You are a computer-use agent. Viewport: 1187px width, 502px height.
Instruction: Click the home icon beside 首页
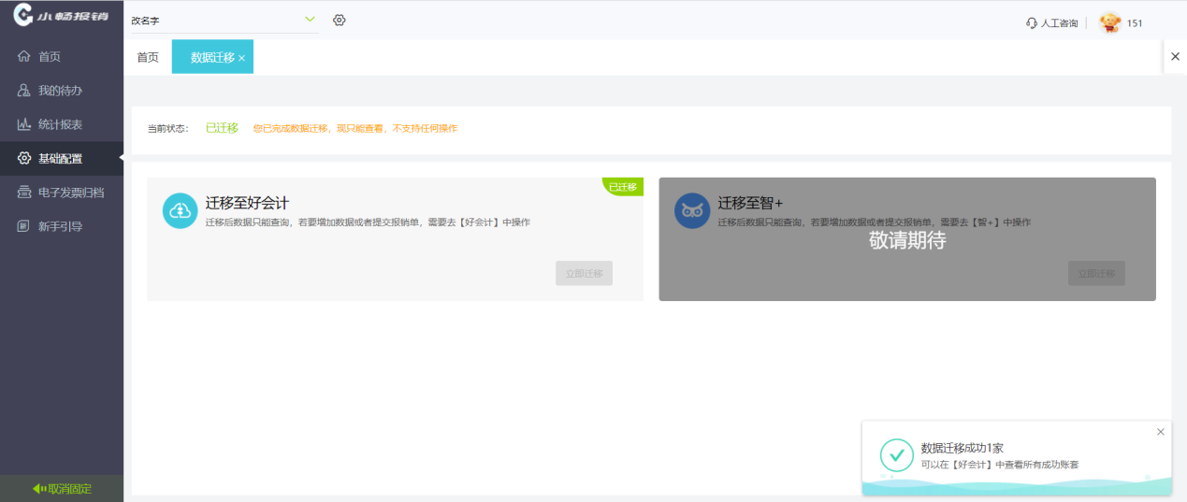[x=24, y=57]
